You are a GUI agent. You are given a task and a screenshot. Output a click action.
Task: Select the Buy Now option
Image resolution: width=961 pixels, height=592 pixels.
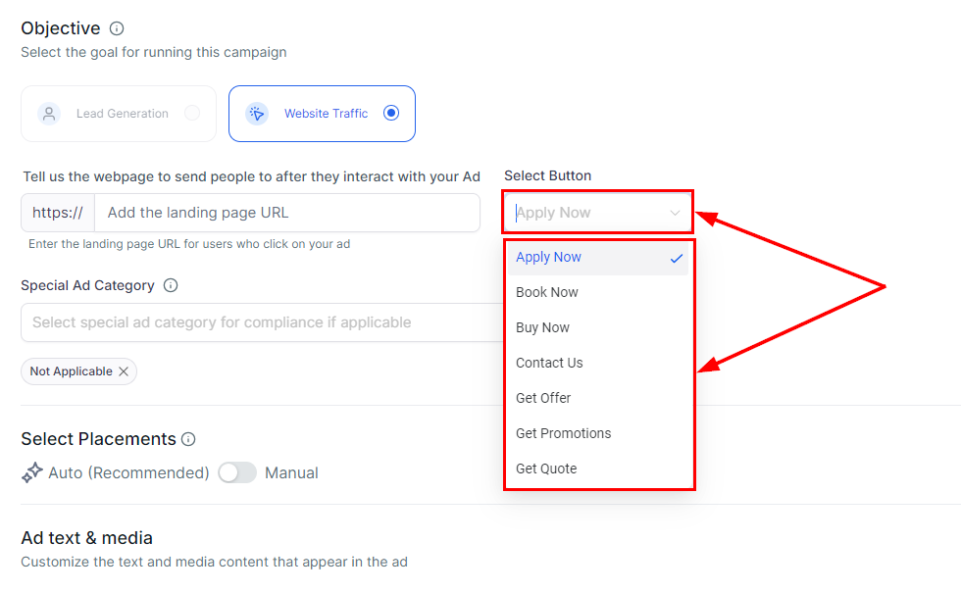pos(542,327)
